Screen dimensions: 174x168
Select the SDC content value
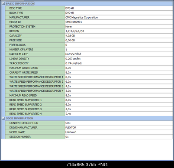click(68, 123)
